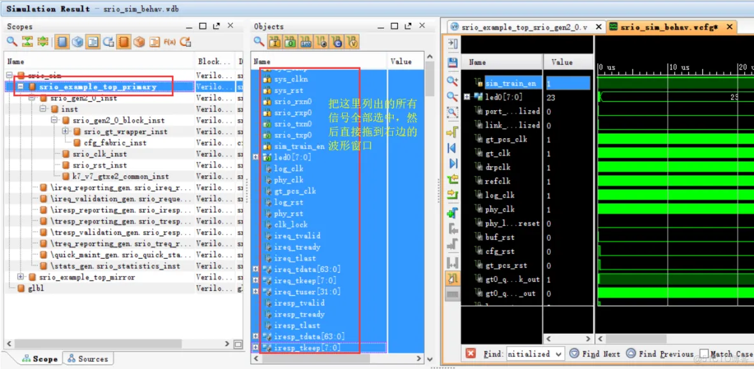Image resolution: width=754 pixels, height=369 pixels.
Task: Switch to the Sources tab
Action: 88,359
